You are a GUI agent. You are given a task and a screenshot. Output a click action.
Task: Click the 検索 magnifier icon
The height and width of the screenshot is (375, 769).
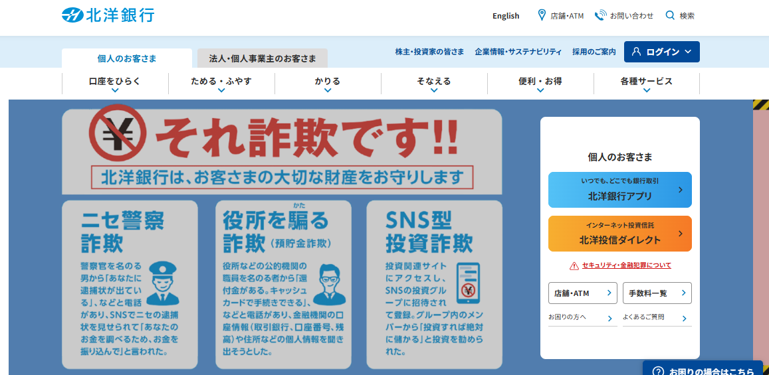pyautogui.click(x=670, y=15)
